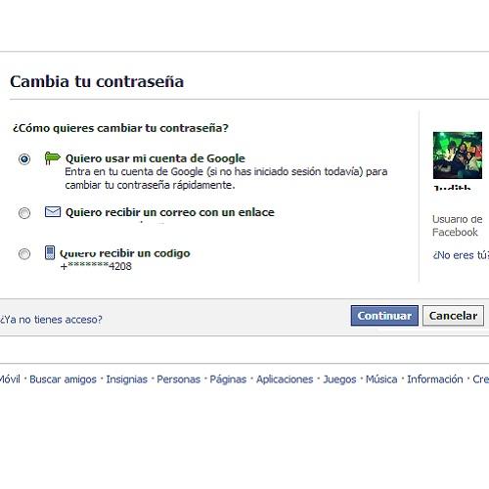Pick the receive code radio option
This screenshot has height=489, width=489.
coord(24,254)
